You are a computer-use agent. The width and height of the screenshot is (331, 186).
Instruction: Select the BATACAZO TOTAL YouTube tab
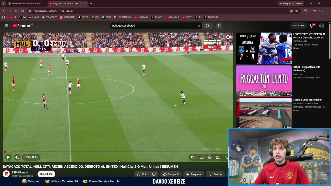pos(68,4)
